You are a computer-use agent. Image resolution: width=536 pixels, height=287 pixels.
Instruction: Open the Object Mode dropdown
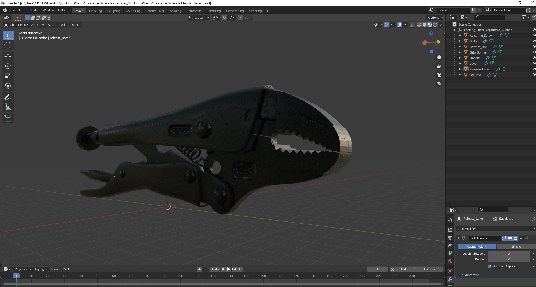pos(18,25)
